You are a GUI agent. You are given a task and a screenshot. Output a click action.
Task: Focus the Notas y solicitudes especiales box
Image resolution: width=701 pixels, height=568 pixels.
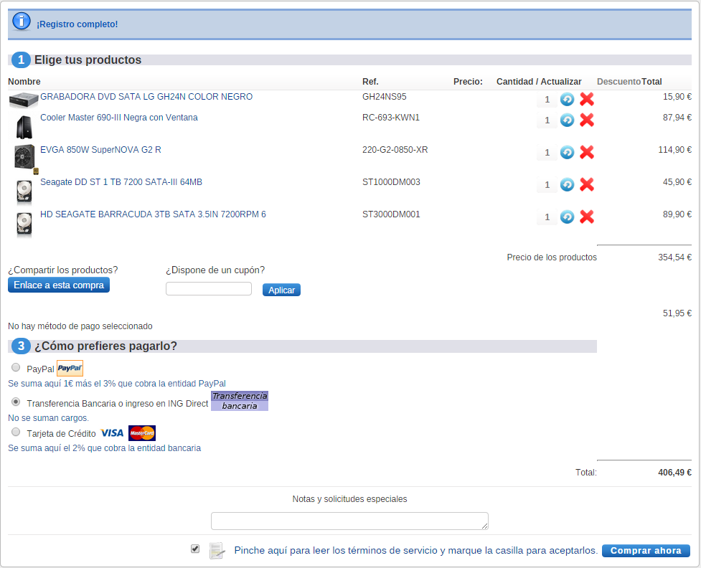coord(349,521)
